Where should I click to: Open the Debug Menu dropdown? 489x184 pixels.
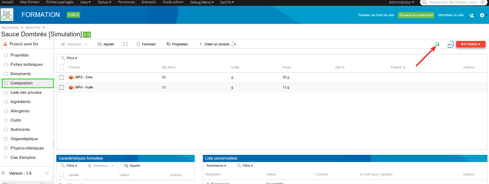click(202, 2)
